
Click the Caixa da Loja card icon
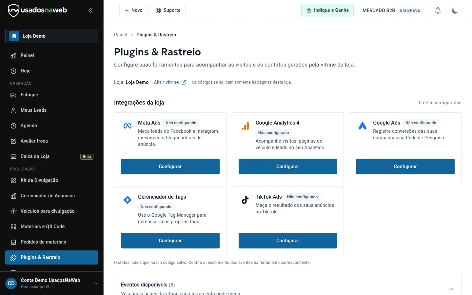click(13, 157)
